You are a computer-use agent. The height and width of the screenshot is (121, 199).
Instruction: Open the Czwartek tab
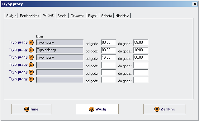(78, 16)
